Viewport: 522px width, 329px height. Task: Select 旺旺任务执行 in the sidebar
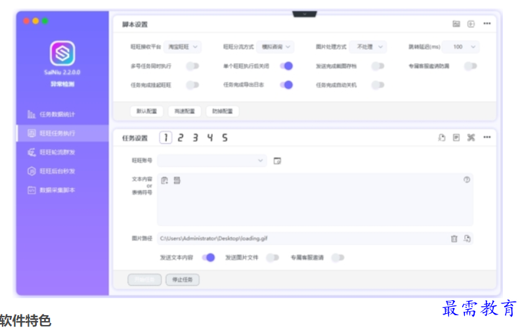(62, 133)
